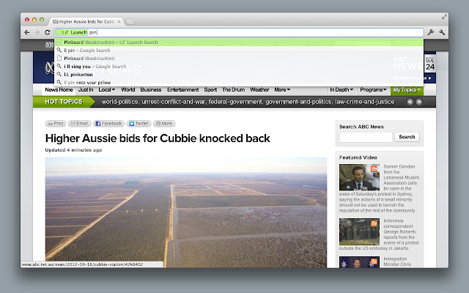This screenshot has height=293, width=469.
Task: Click the Search button
Action: pyautogui.click(x=407, y=137)
